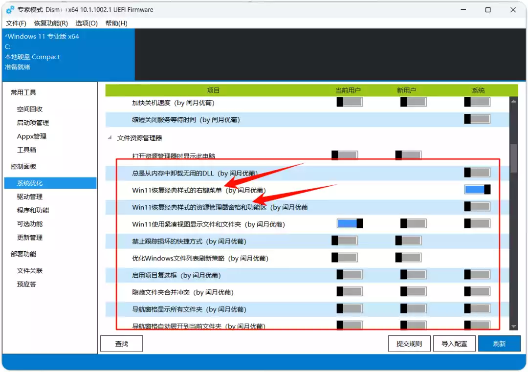528x372 pixels.
Task: Click the 刷新 button
Action: (499, 344)
